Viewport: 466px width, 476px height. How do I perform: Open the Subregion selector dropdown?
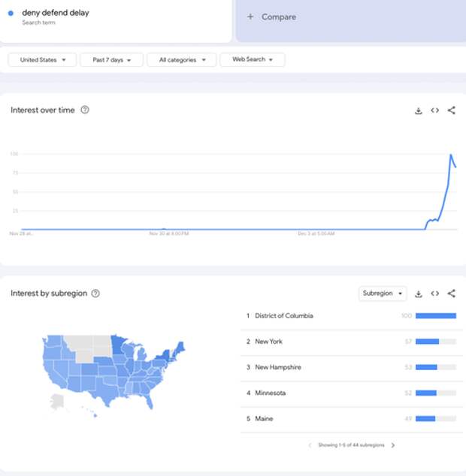point(383,294)
